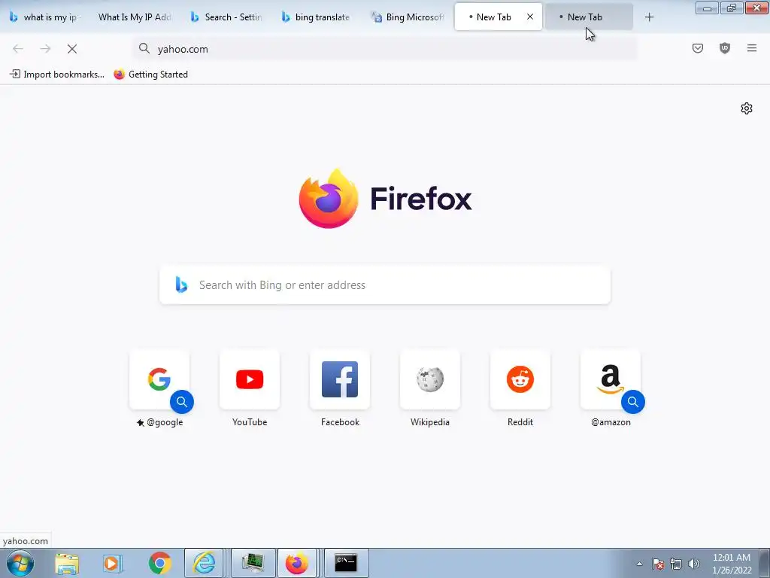Screen dimensions: 770x578
Task: Open the Google shortcut tile
Action: click(159, 379)
